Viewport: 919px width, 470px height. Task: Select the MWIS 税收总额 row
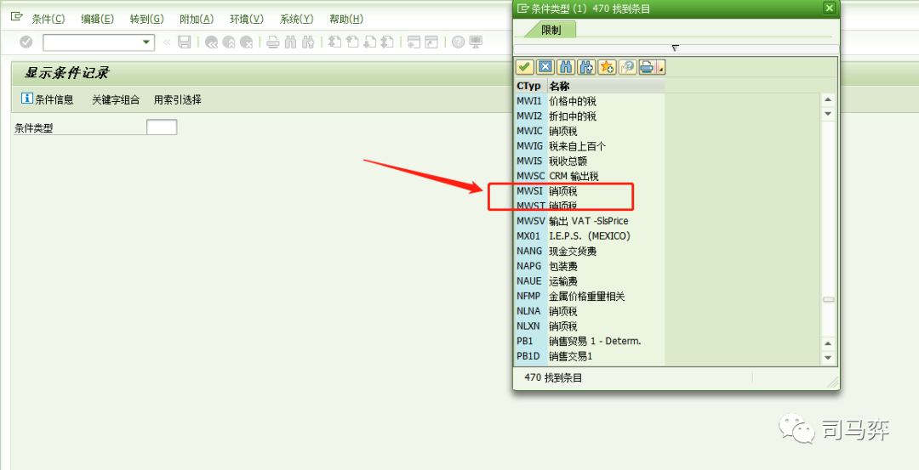click(590, 161)
